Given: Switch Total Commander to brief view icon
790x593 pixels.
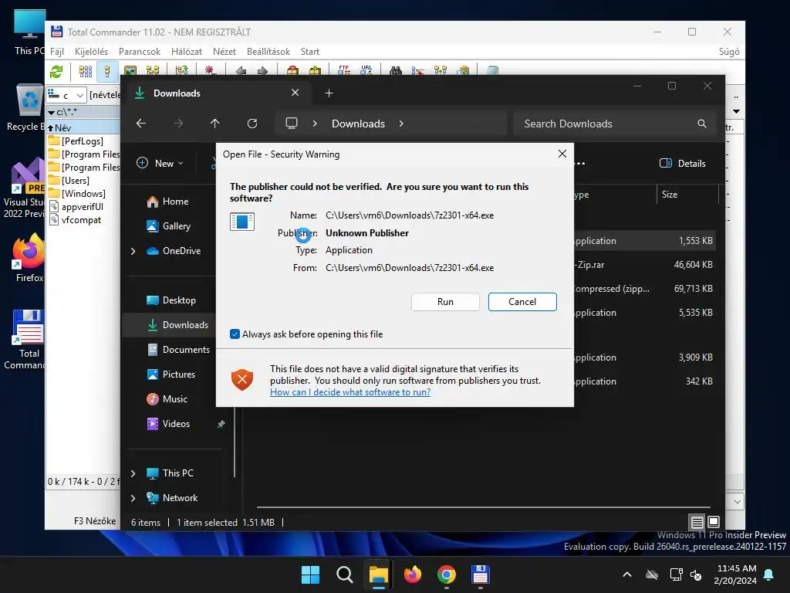Looking at the screenshot, I should 86,71.
